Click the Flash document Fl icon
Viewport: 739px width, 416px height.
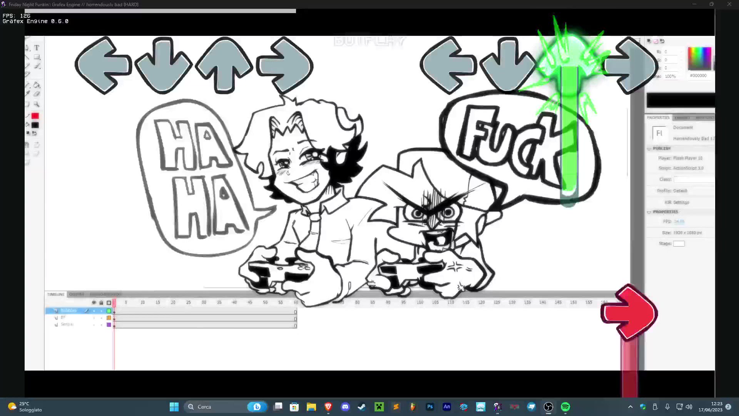coord(659,133)
